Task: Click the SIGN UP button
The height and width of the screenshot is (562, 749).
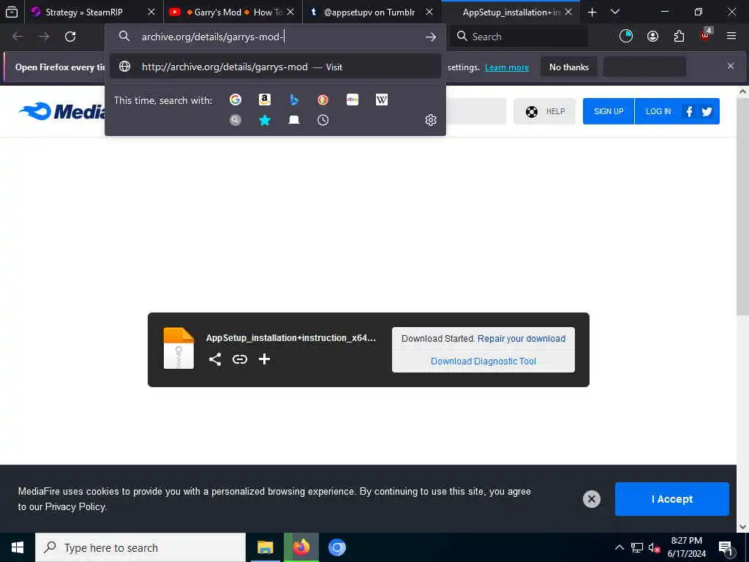Action: [609, 111]
